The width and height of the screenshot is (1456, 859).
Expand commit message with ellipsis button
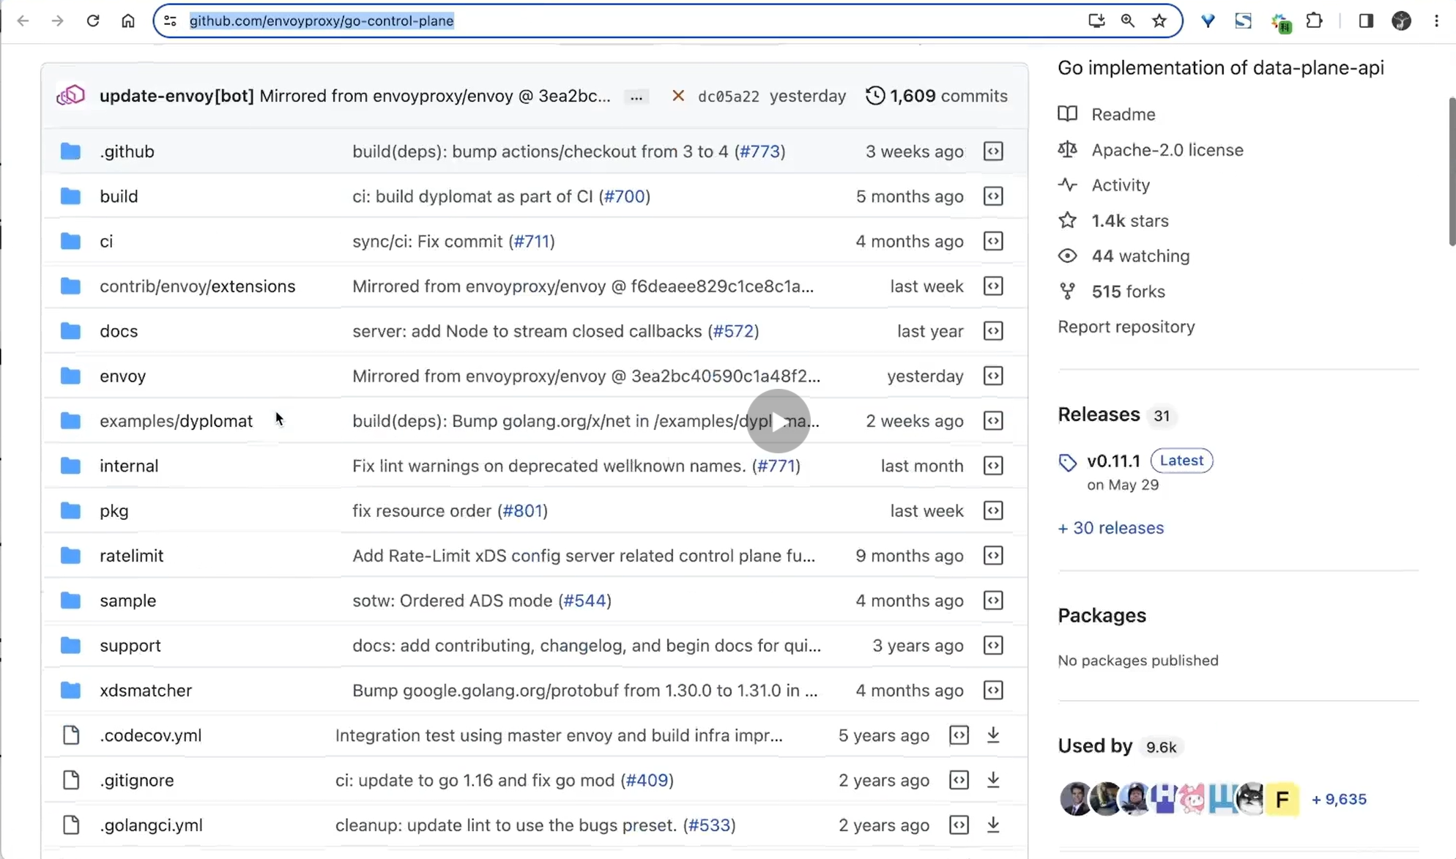(x=636, y=97)
